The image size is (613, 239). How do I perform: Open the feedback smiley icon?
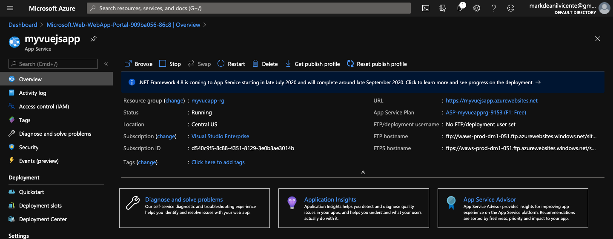click(511, 8)
